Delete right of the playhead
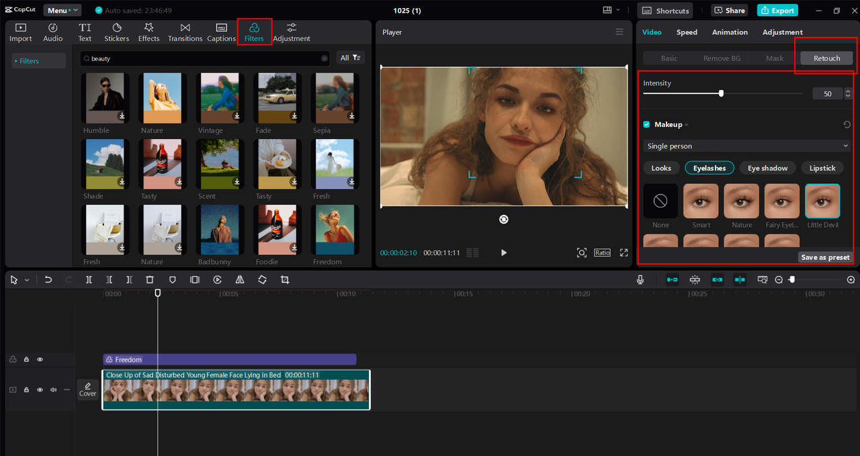Viewport: 860px width, 456px height. pyautogui.click(x=129, y=279)
